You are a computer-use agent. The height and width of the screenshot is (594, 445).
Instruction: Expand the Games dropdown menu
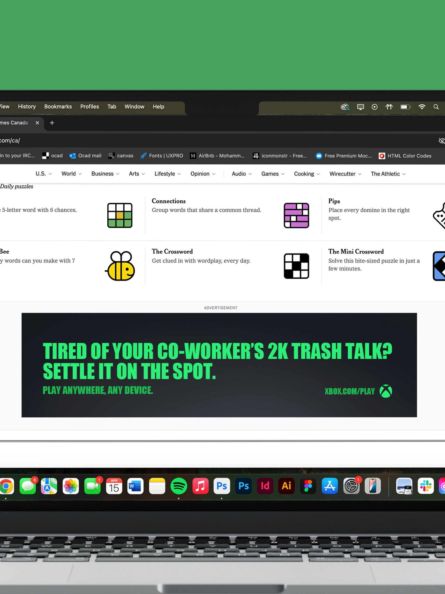[272, 174]
